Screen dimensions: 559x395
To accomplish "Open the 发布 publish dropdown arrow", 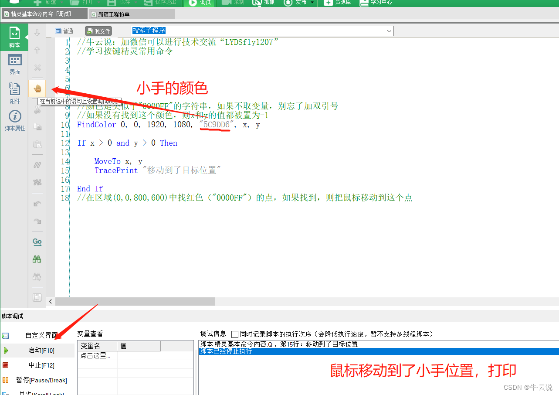I will [x=312, y=3].
